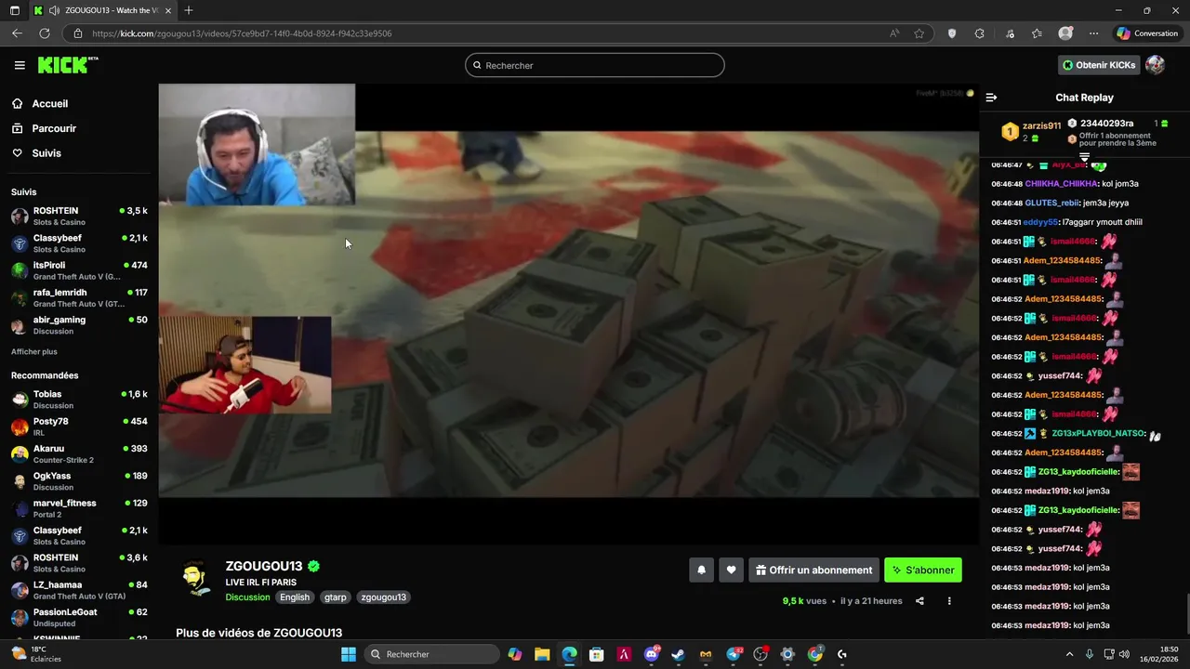Add page to favorites star icon
The image size is (1190, 669).
919,33
